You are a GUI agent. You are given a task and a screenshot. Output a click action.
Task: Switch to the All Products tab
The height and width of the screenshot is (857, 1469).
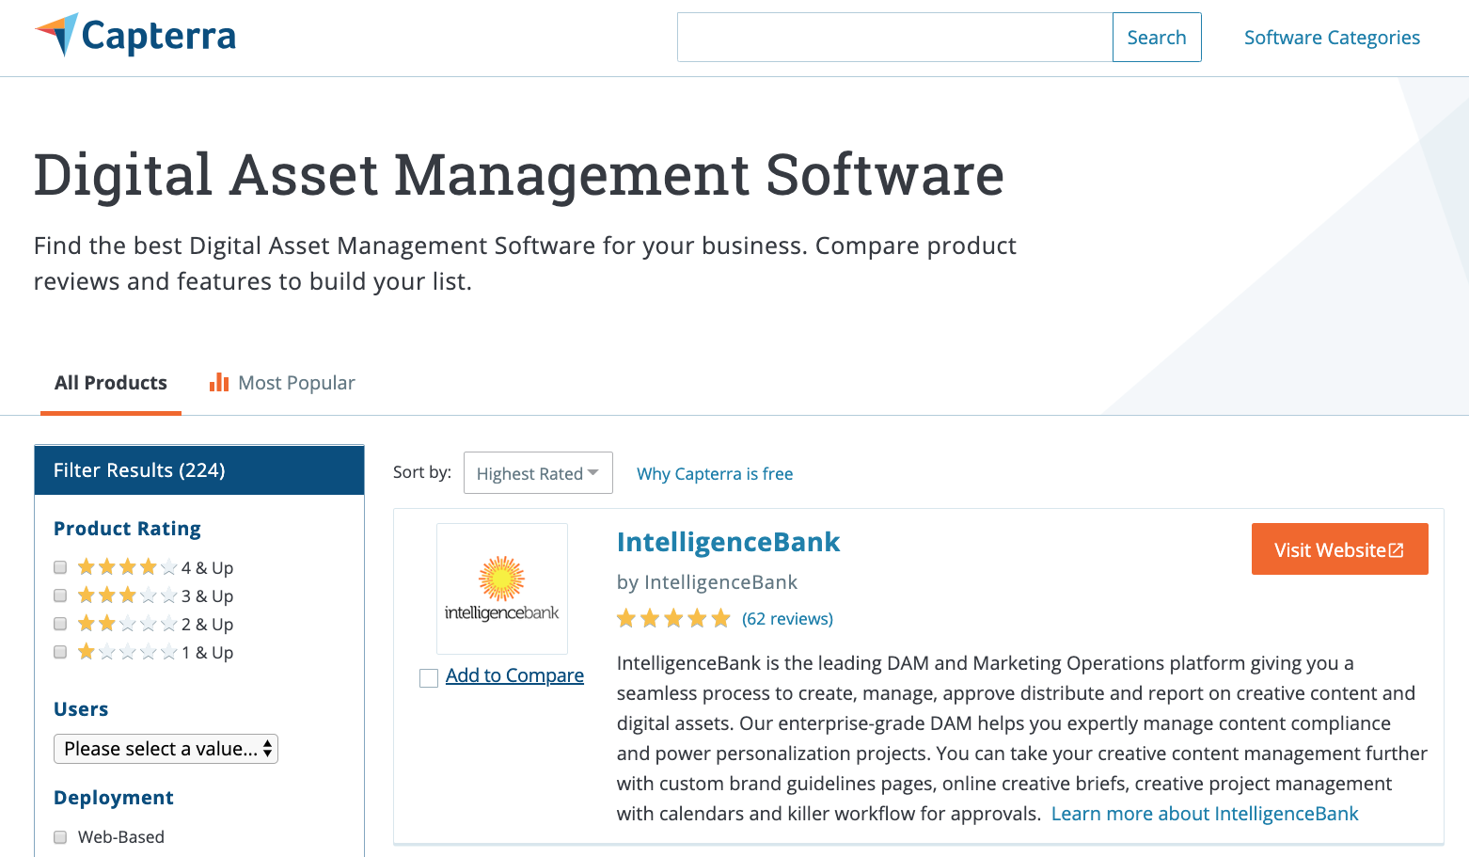click(111, 383)
